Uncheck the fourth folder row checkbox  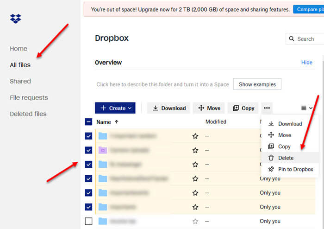89,178
